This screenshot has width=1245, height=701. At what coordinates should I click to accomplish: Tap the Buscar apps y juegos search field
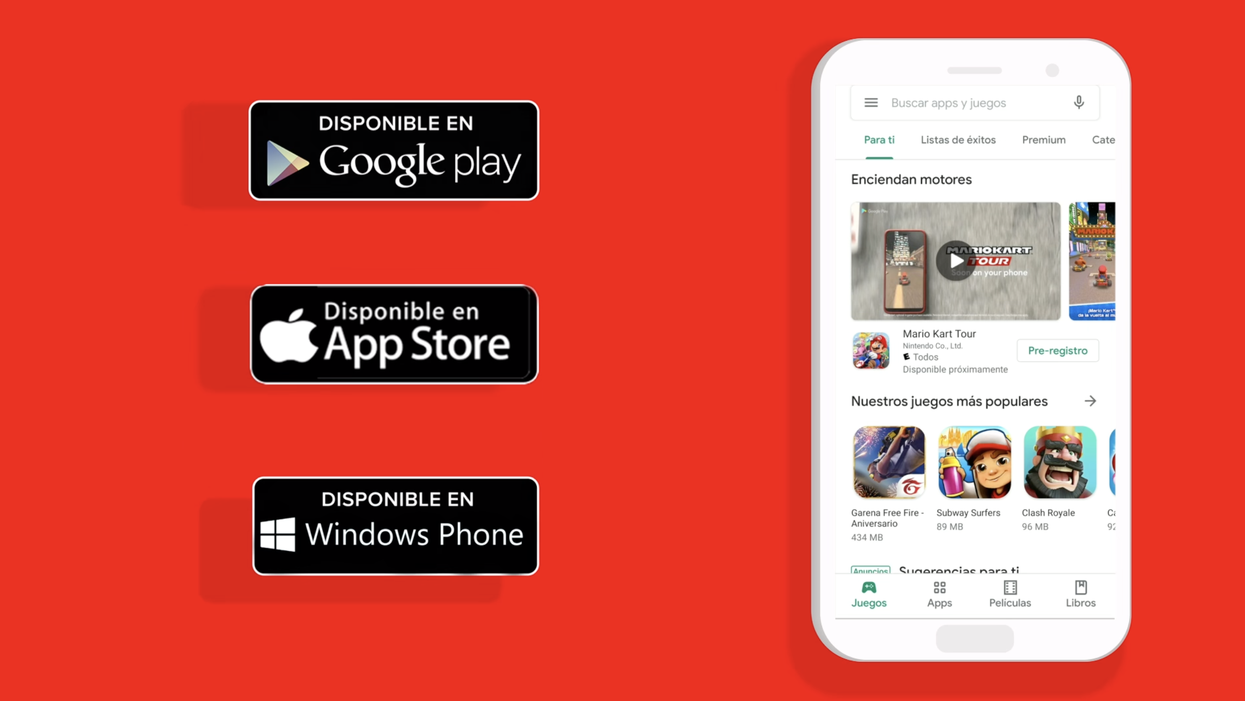(975, 102)
